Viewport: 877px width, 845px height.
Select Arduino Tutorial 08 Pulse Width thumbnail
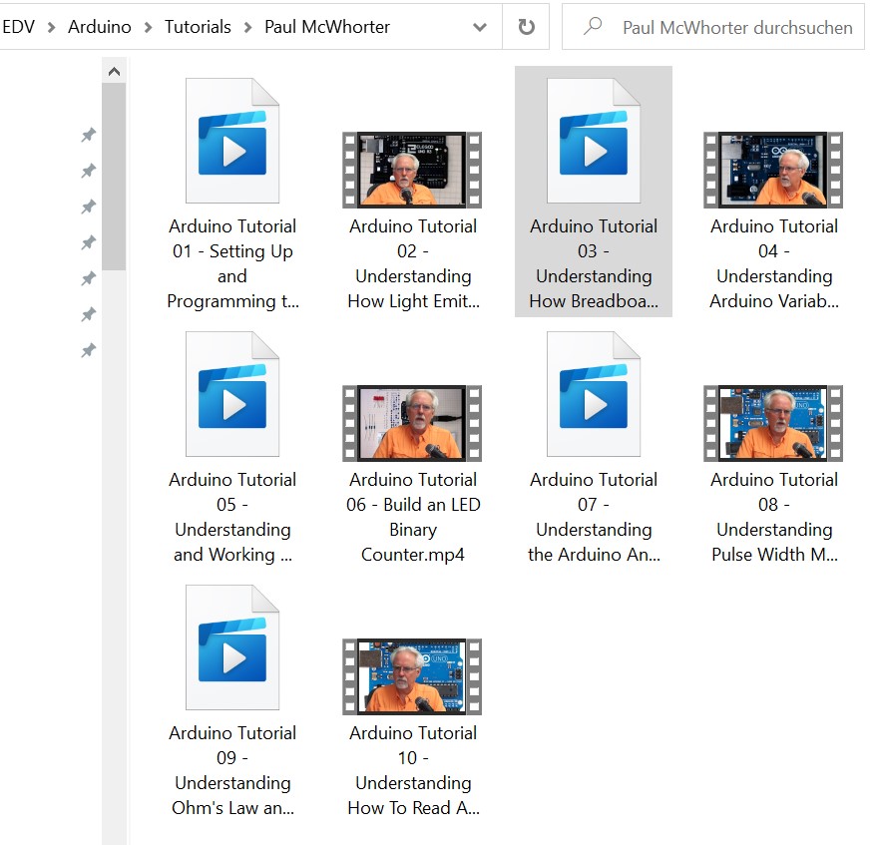click(x=773, y=423)
